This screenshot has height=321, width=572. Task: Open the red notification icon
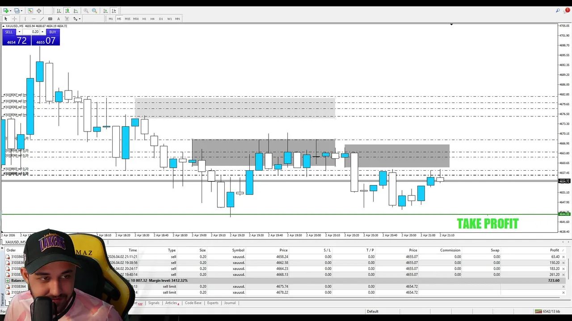point(567,10)
